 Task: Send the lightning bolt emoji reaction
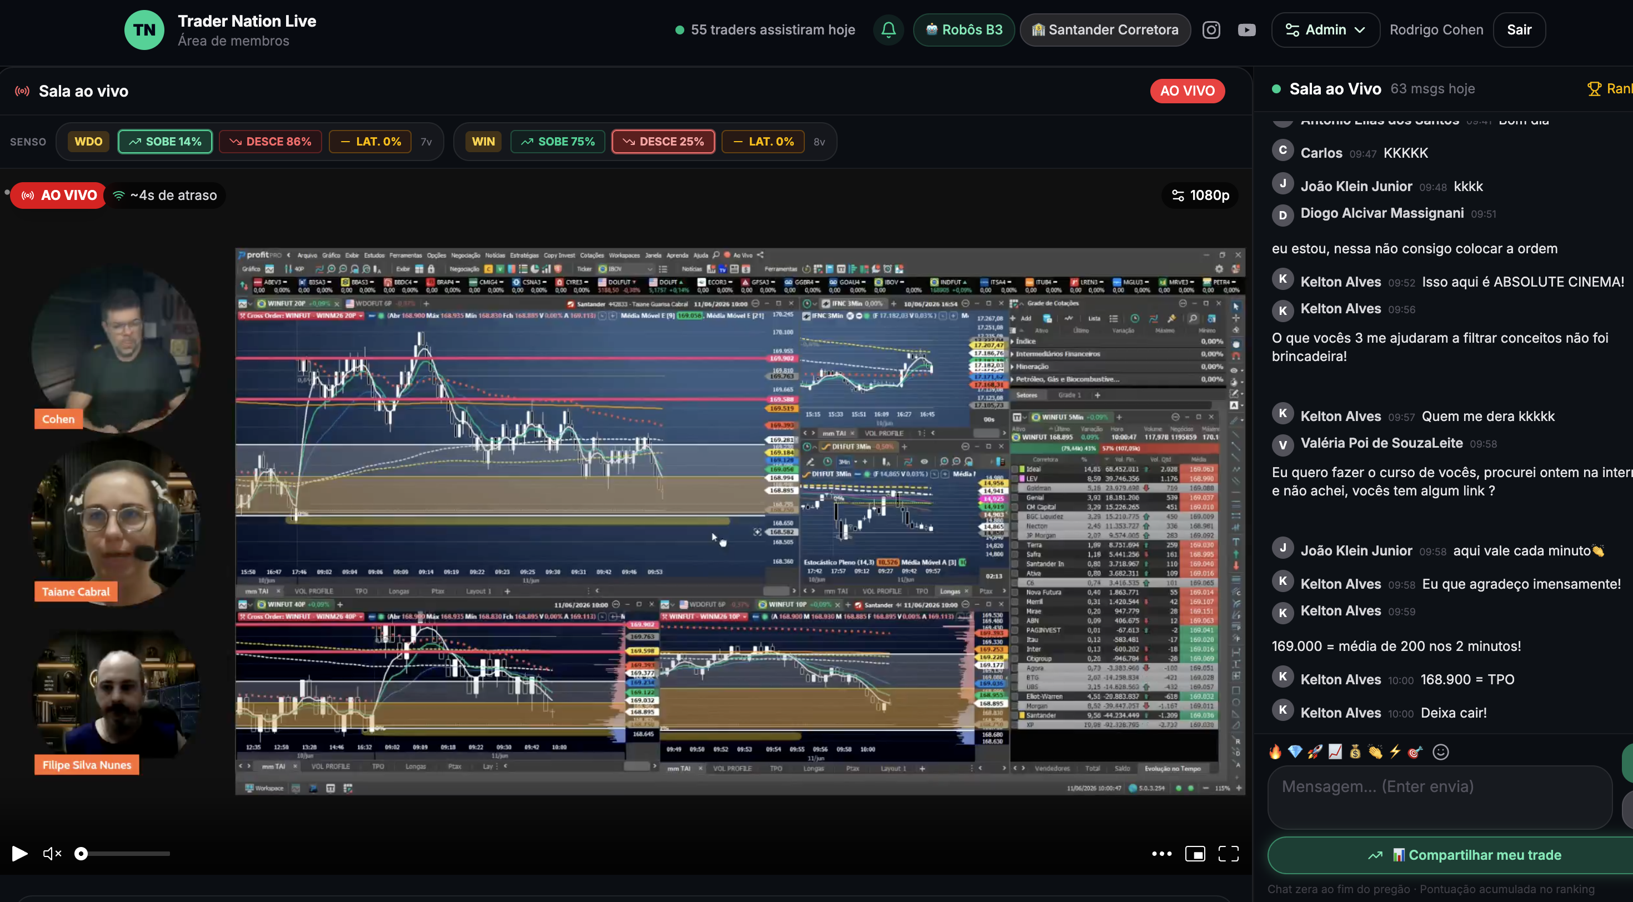pos(1395,752)
